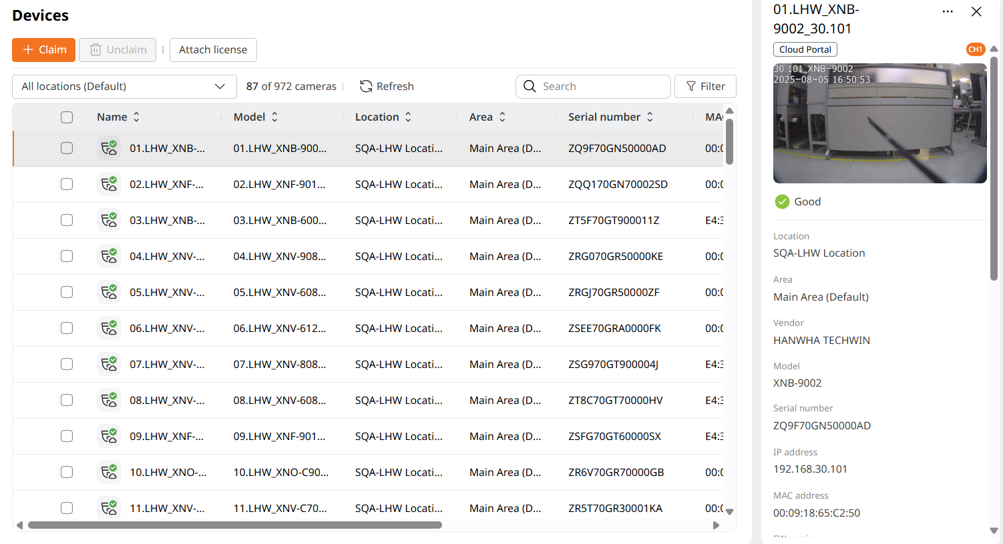Click HANWHA TECHWIN vendor value
This screenshot has width=1003, height=544.
[821, 340]
